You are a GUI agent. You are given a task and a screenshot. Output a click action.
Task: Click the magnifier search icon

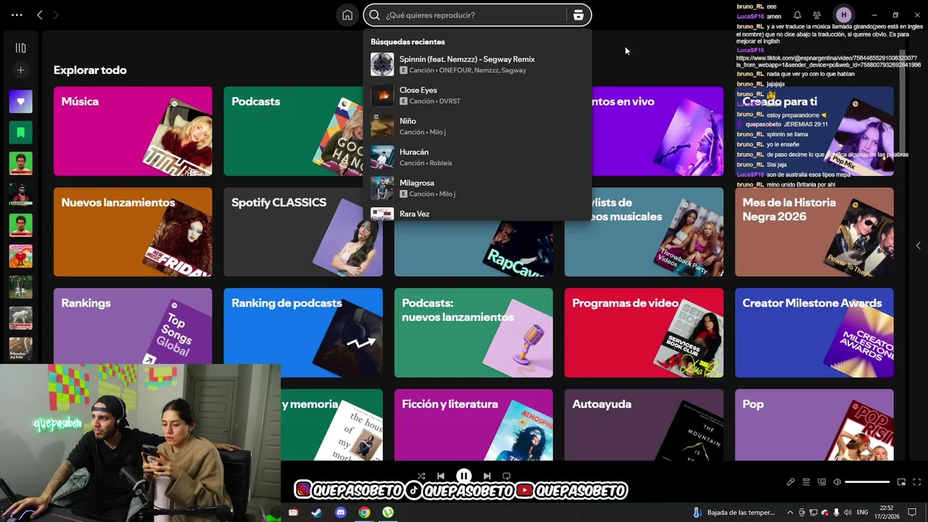click(x=374, y=14)
